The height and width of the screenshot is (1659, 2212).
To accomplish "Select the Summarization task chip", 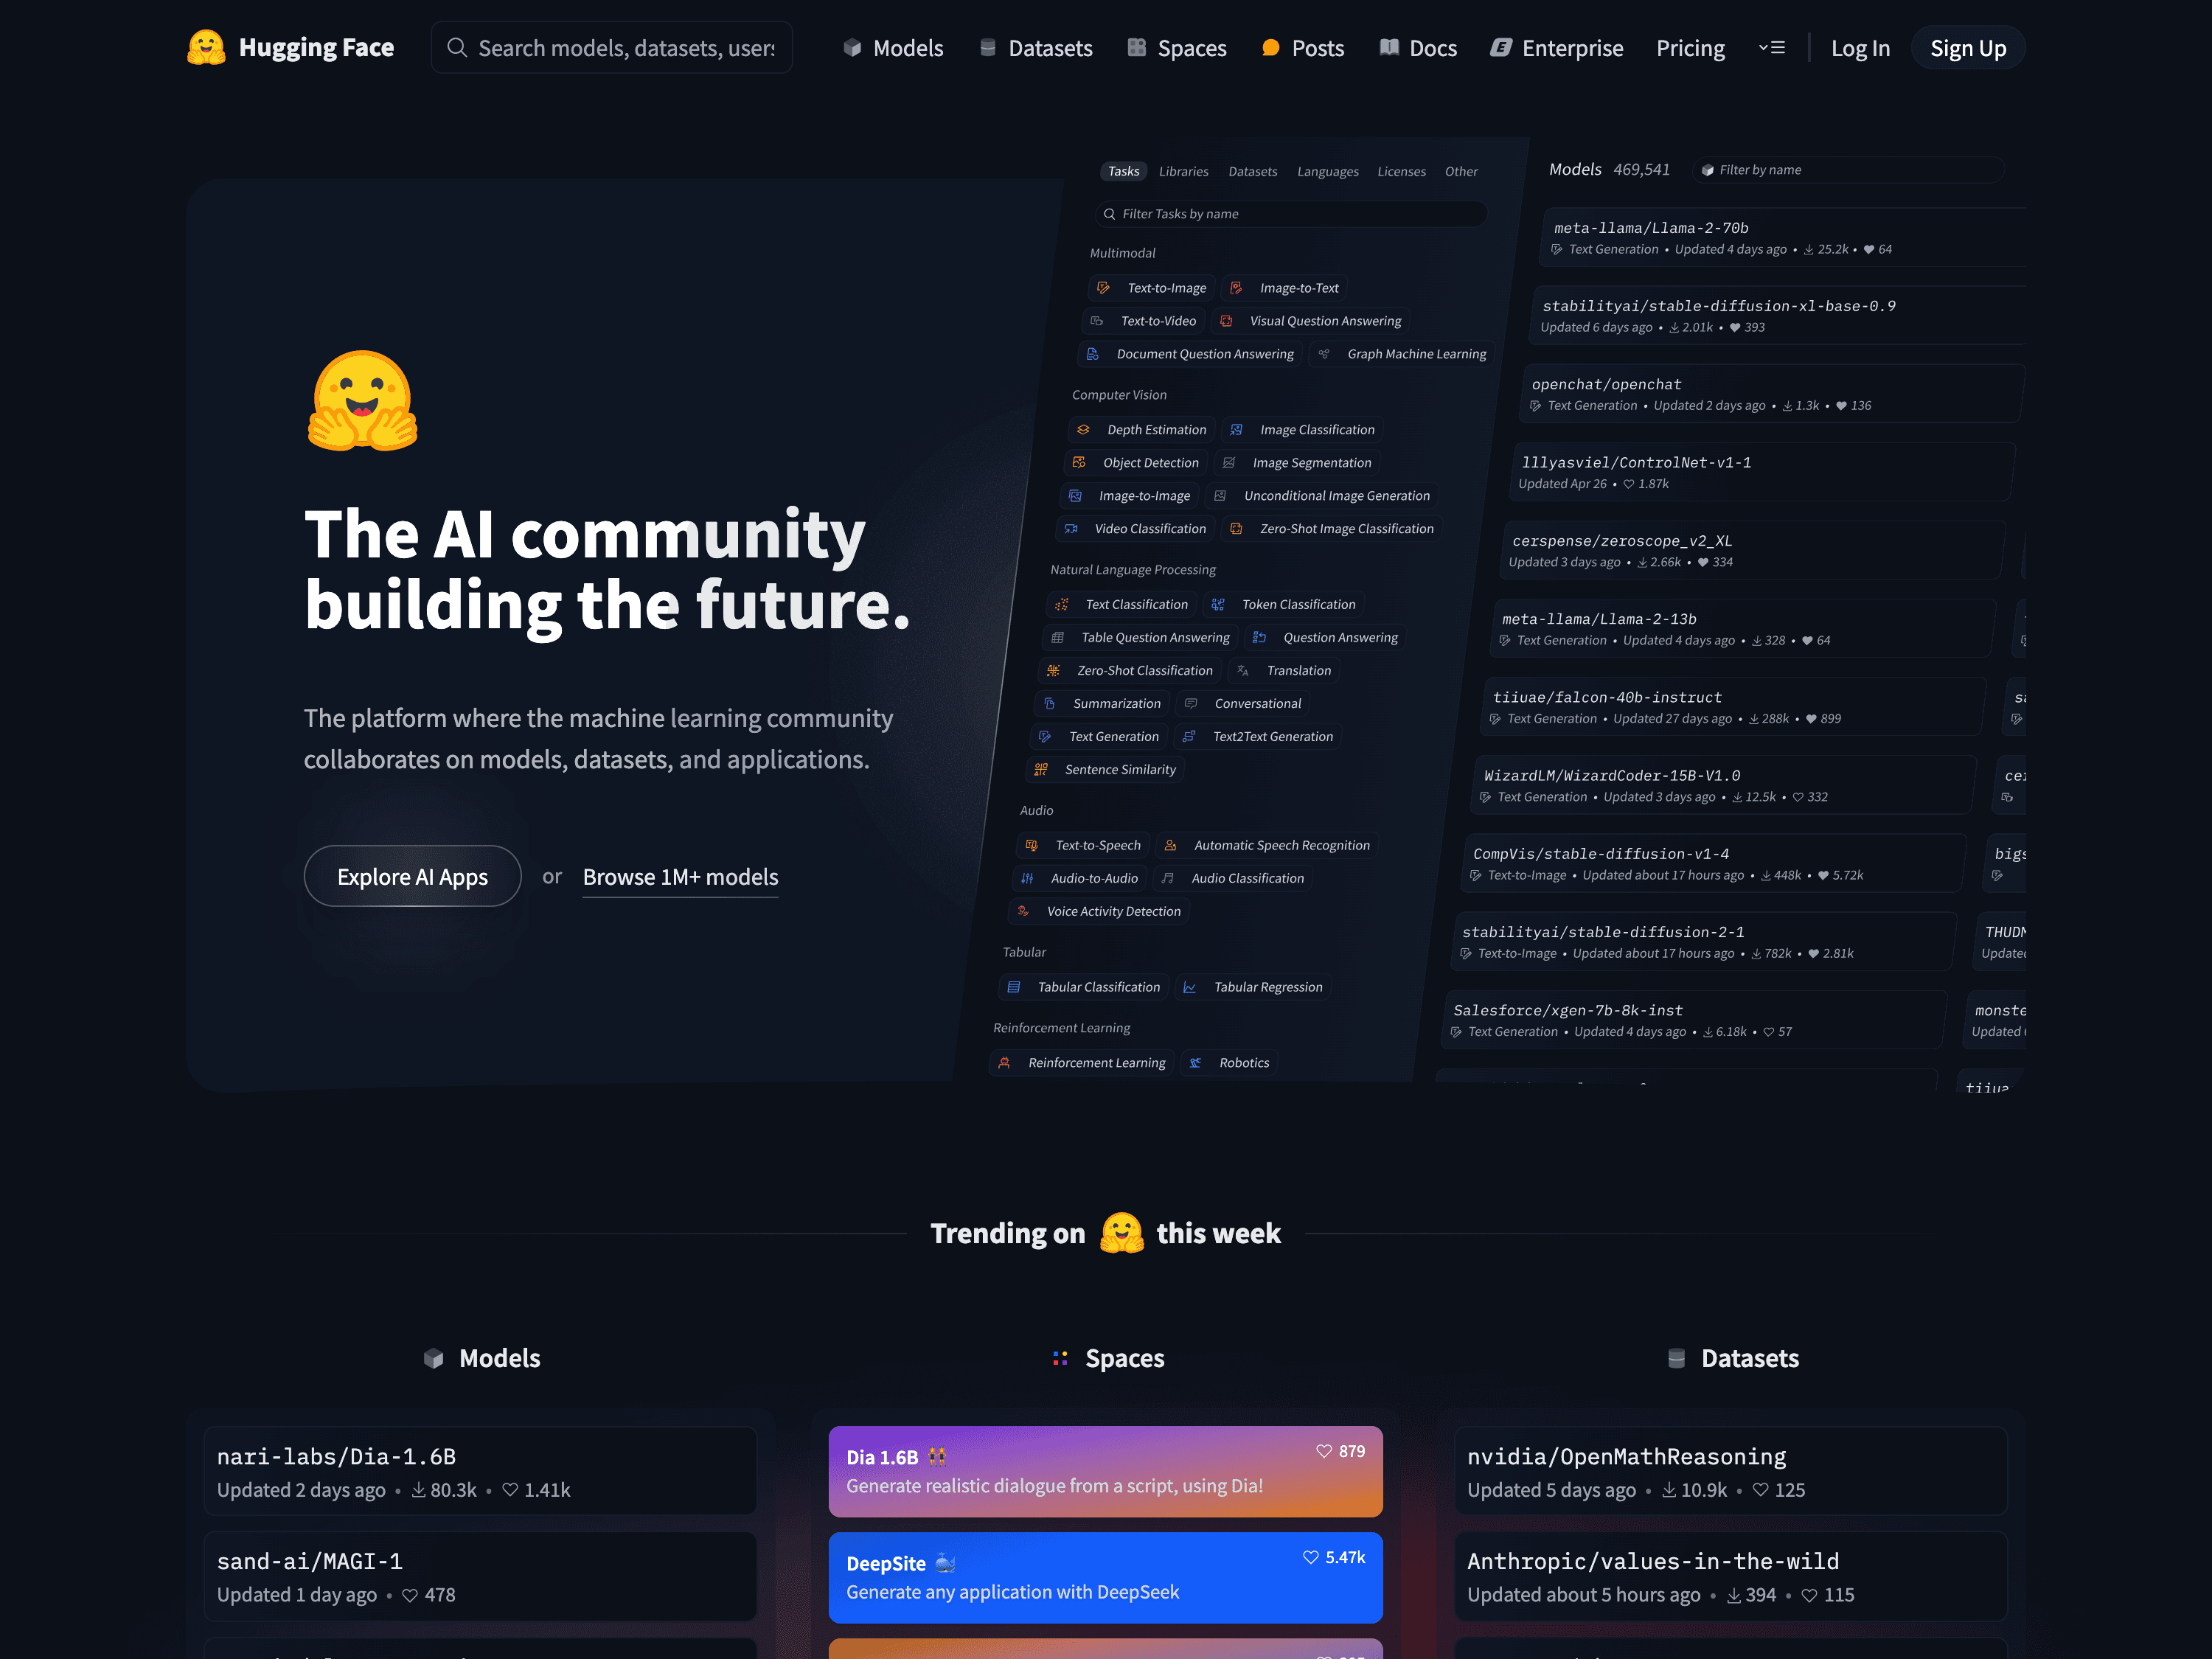I will click(1101, 704).
